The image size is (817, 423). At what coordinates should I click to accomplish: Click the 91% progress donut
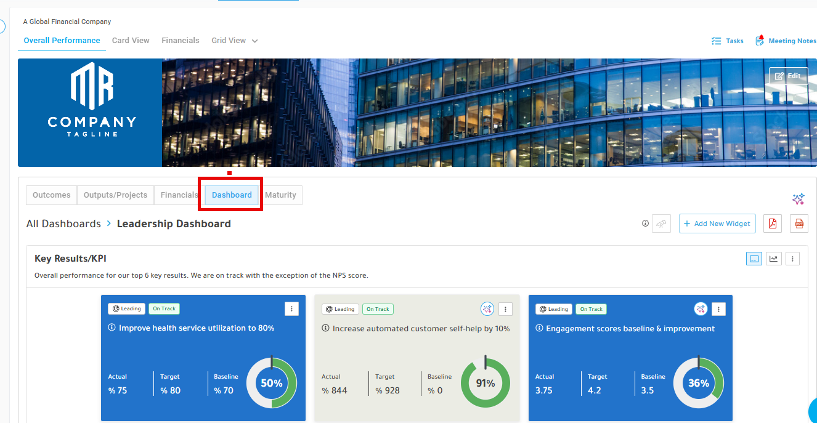(486, 383)
